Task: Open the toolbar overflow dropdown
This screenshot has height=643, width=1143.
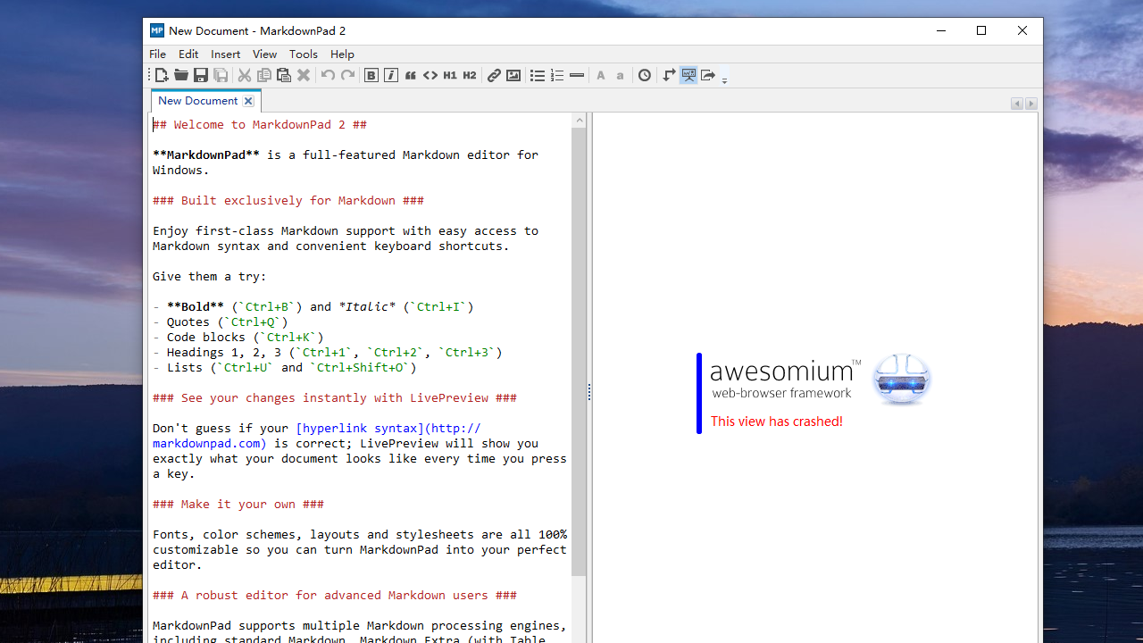Action: click(x=723, y=79)
